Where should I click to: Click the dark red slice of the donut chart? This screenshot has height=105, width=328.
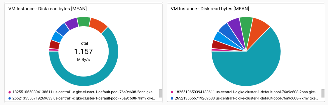54,44
